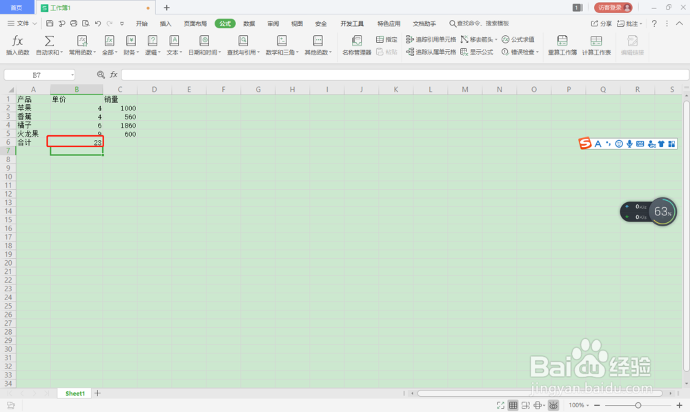The image size is (690, 412).
Task: Open the 文件 file menu
Action: (22, 23)
